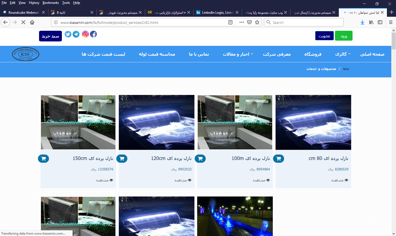Viewport: 396px width, 236px height.
Task: Open the History menu
Action: [x=34, y=3]
